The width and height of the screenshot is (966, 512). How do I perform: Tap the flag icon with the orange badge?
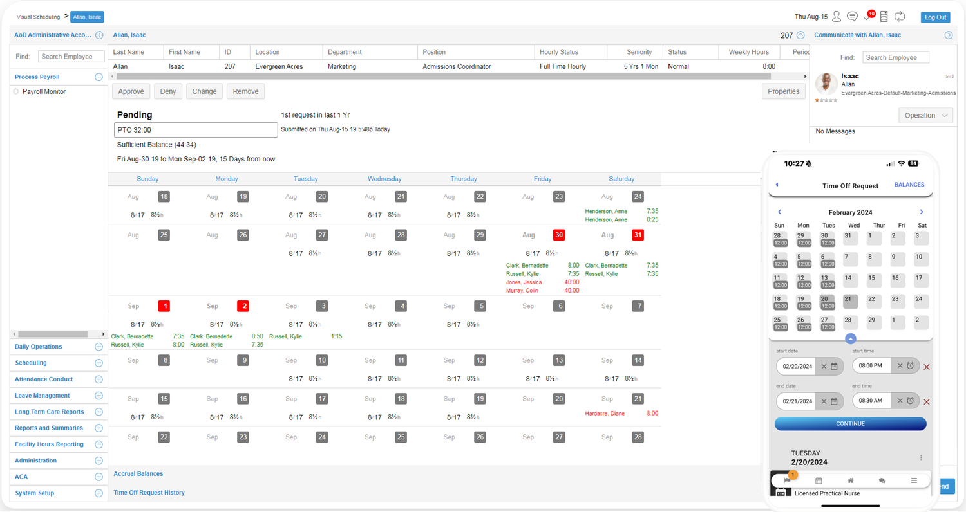[x=787, y=480]
